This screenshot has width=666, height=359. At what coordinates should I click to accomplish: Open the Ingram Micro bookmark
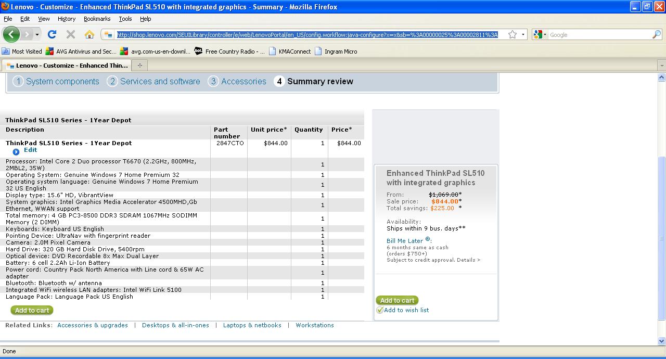(336, 52)
